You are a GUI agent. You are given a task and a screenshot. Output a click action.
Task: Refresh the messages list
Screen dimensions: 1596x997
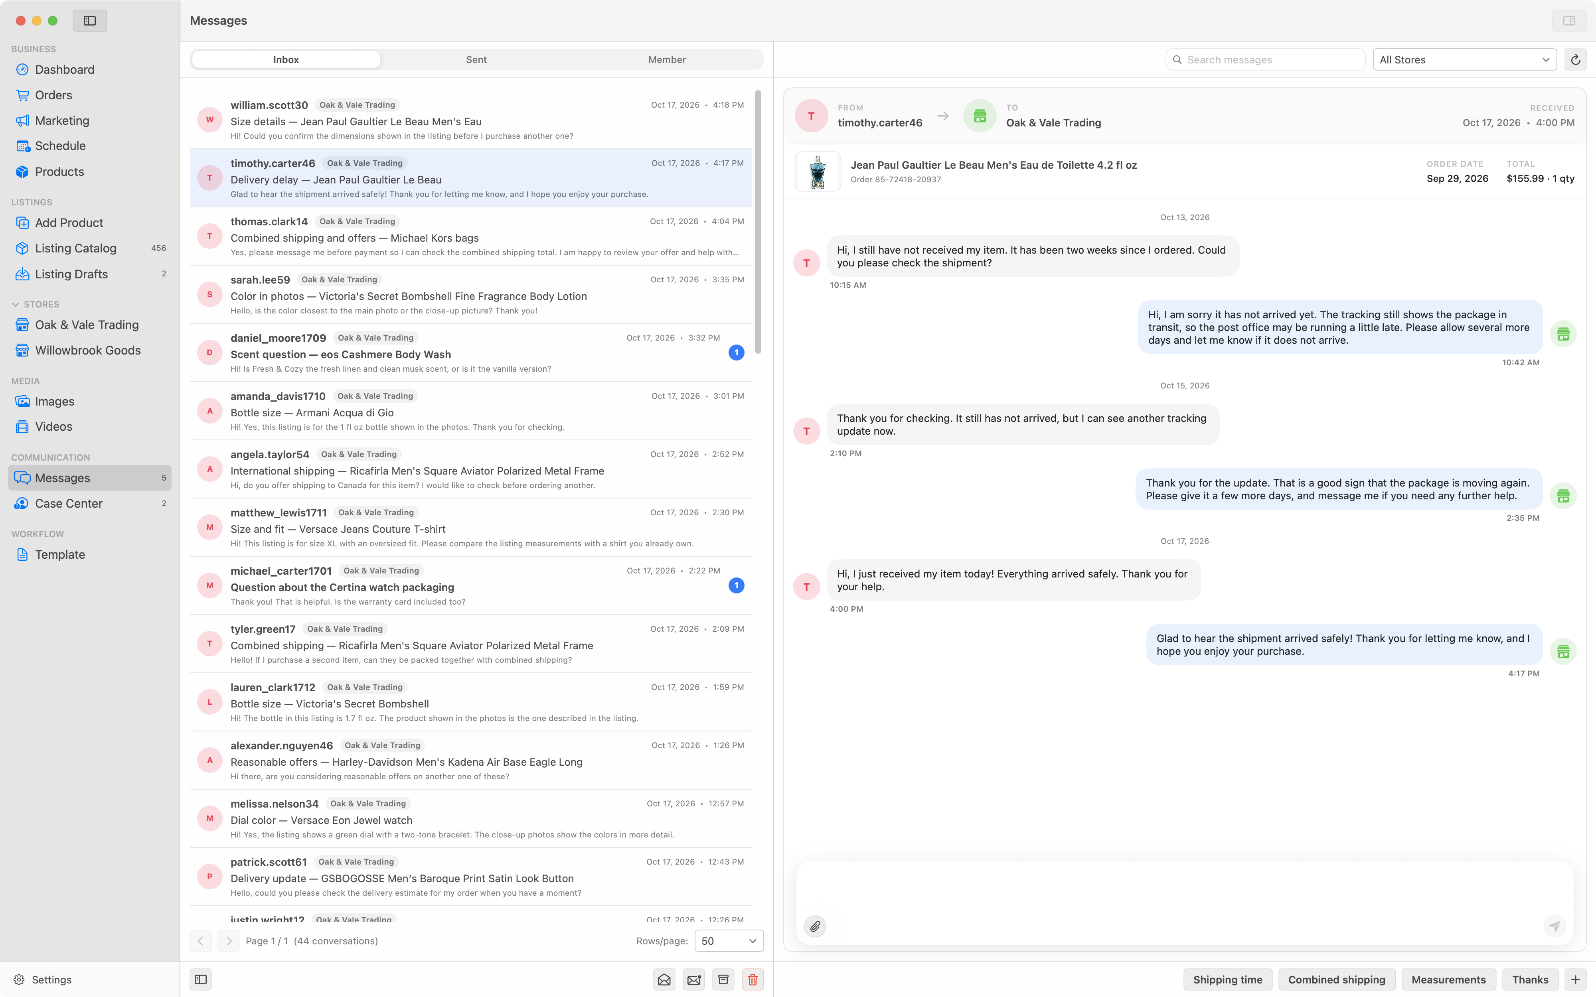click(x=1576, y=59)
